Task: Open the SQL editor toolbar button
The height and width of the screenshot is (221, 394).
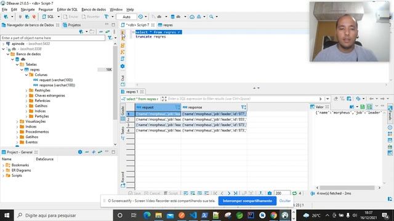Action: pos(48,17)
